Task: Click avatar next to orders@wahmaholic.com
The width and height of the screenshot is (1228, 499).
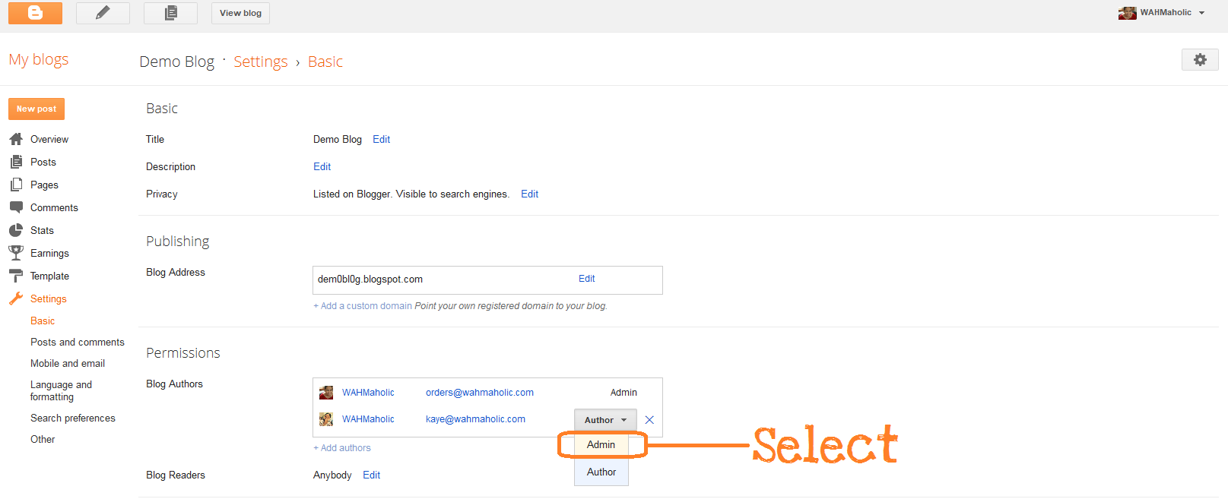Action: [x=326, y=393]
